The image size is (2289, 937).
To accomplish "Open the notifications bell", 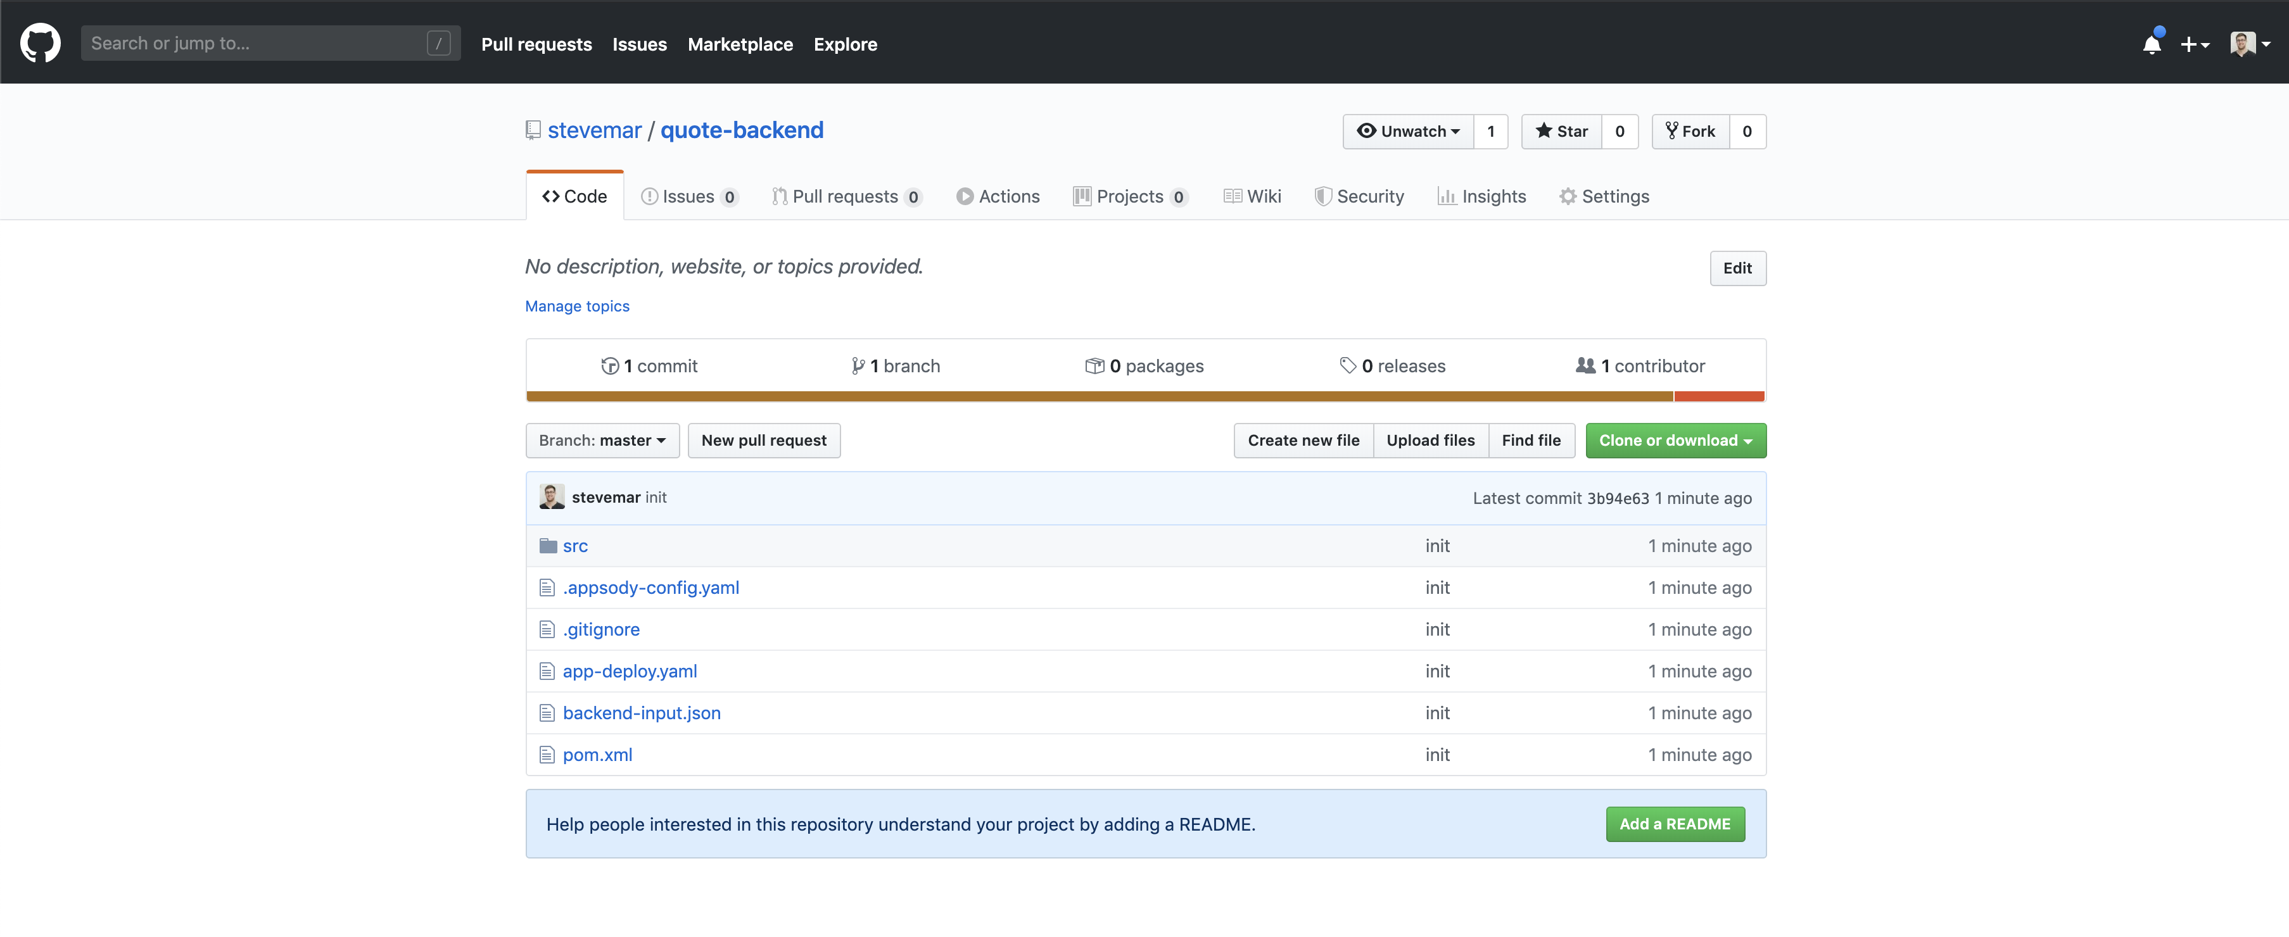I will (2152, 44).
